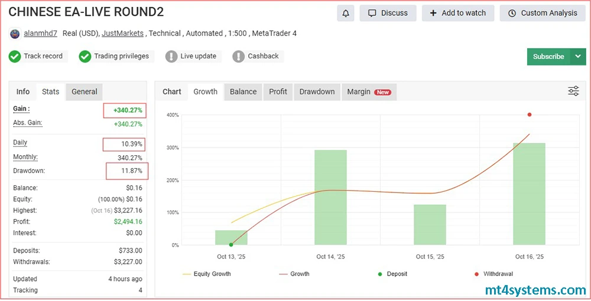Click the red Withdrawal marker on chart
The width and height of the screenshot is (591, 301).
click(x=530, y=114)
